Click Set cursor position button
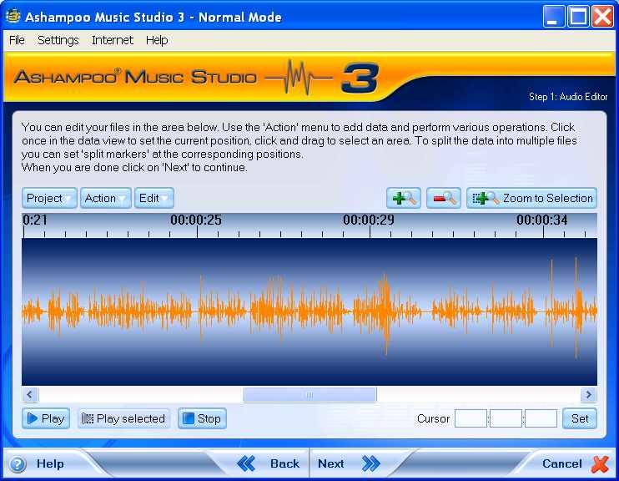 coord(580,418)
